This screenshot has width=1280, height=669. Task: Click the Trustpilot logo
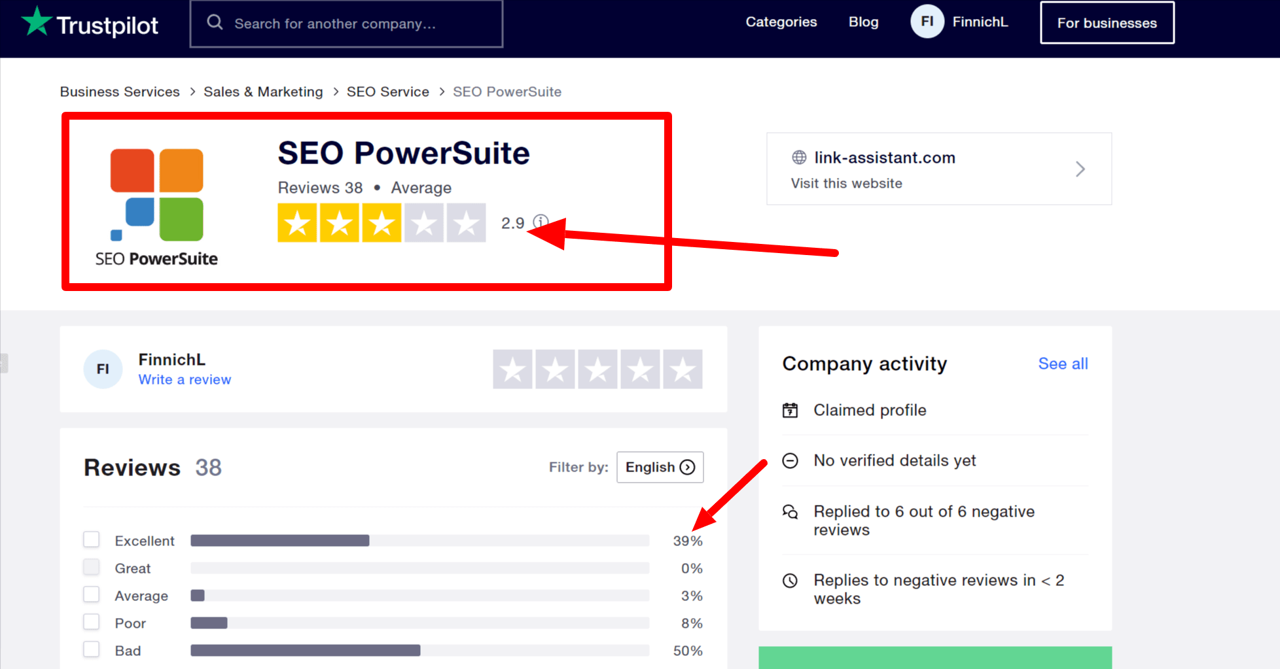pos(90,23)
